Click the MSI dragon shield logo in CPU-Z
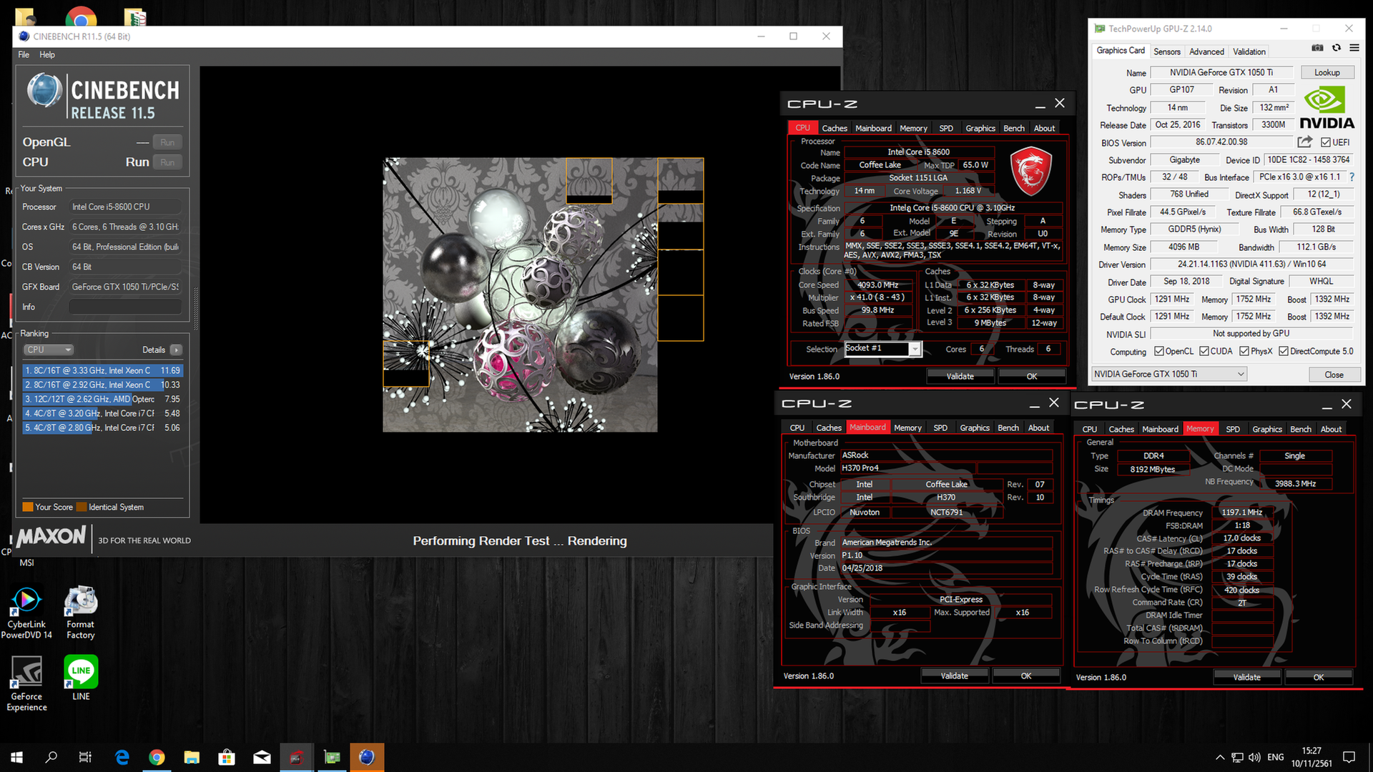Screen dimensions: 1373x772 1030,172
